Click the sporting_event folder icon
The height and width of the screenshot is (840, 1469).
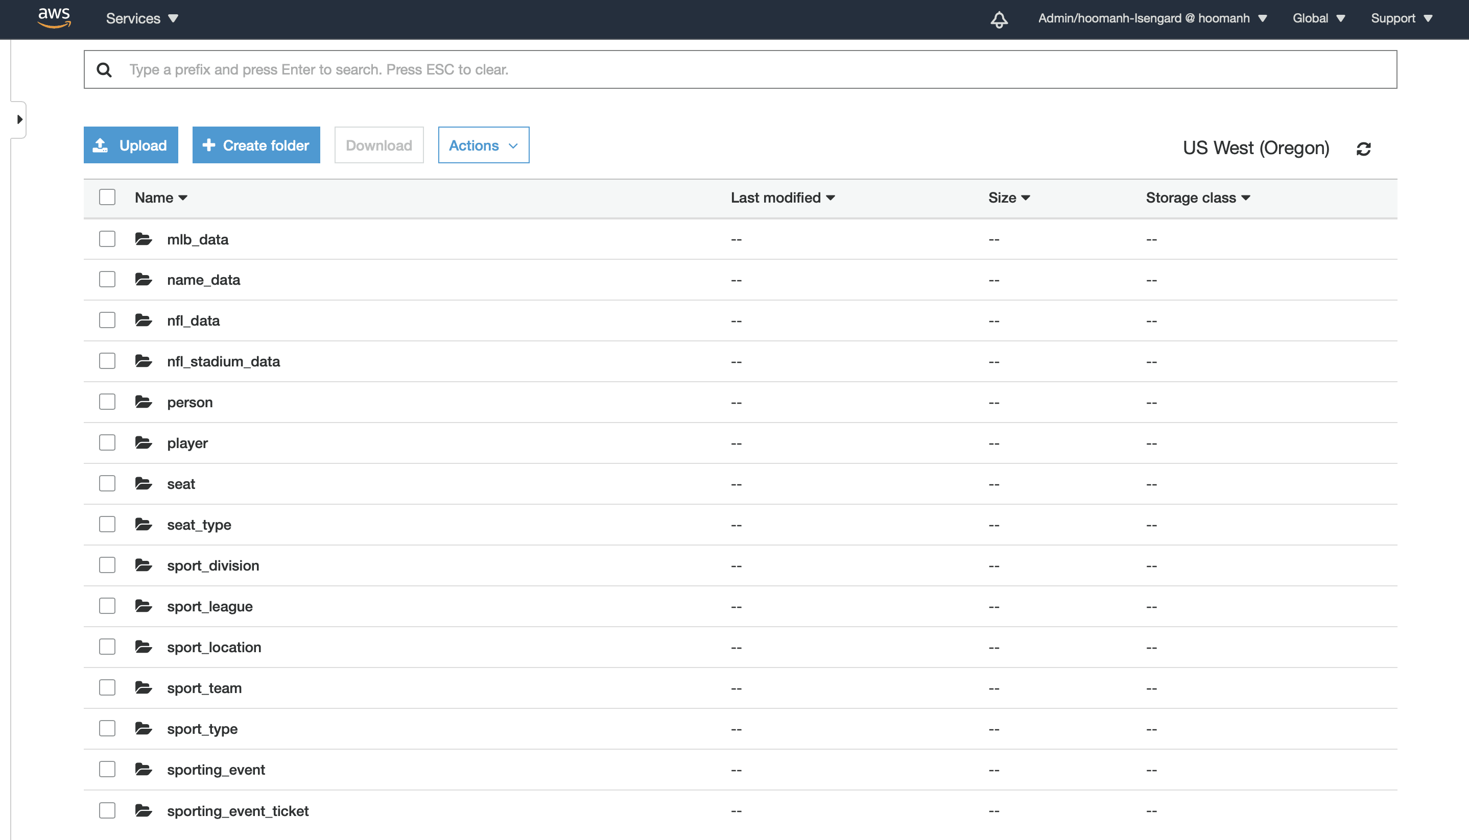tap(143, 769)
